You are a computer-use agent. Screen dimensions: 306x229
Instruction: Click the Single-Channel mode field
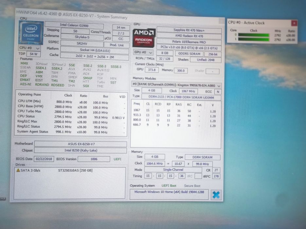click(173, 170)
